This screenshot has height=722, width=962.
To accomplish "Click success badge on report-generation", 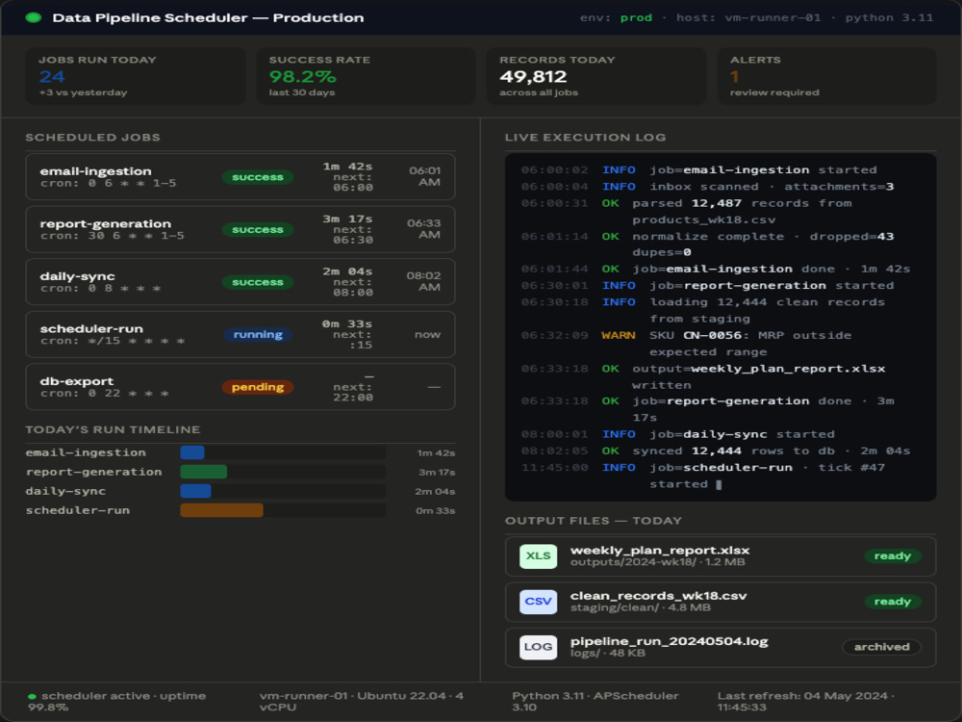I will point(258,230).
